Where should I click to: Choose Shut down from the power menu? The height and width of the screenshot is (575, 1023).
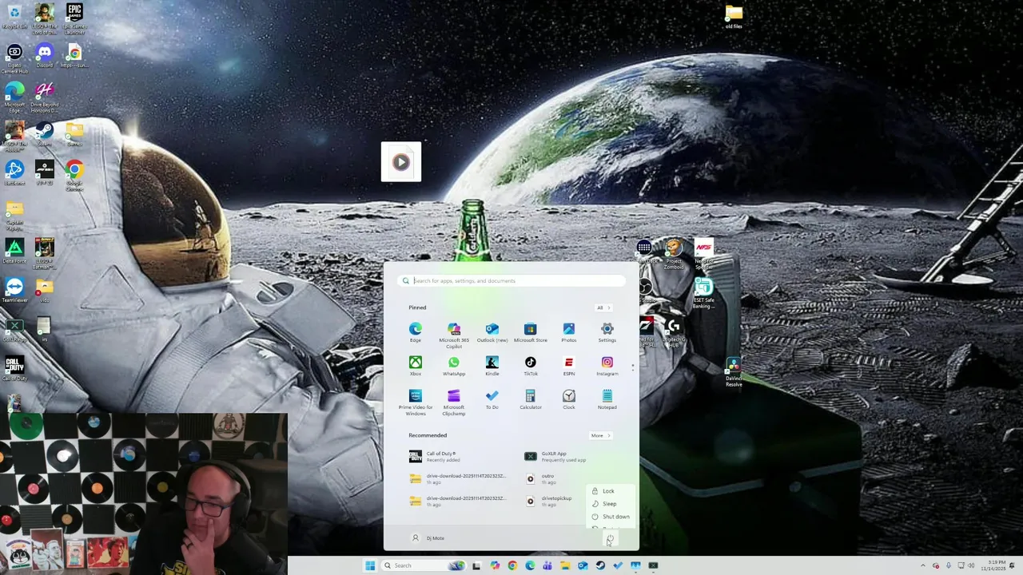pyautogui.click(x=610, y=517)
